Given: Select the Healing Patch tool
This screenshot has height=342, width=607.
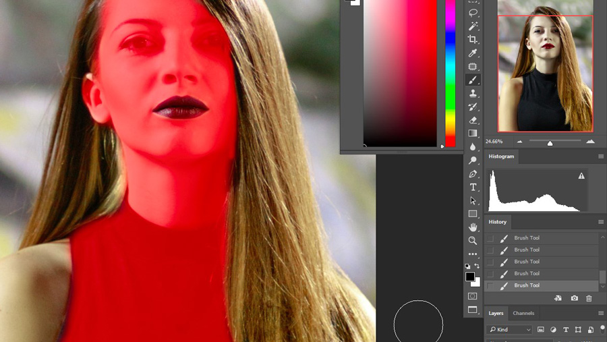Looking at the screenshot, I should tap(473, 66).
